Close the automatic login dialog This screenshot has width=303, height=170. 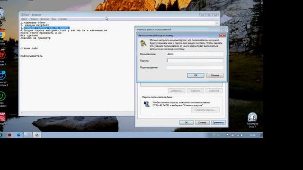(222, 35)
